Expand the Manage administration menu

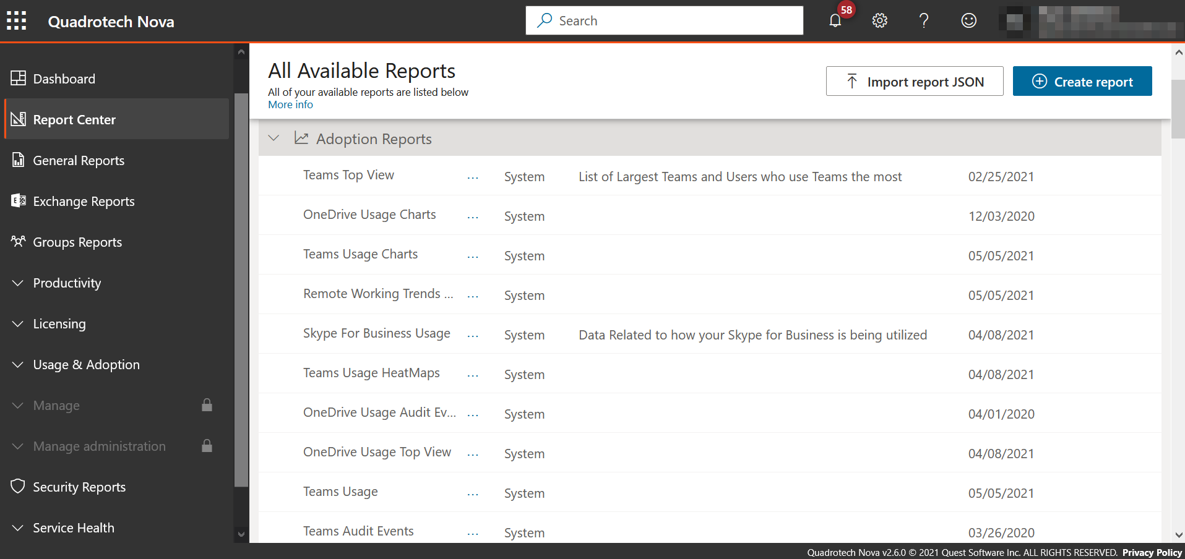pyautogui.click(x=18, y=446)
